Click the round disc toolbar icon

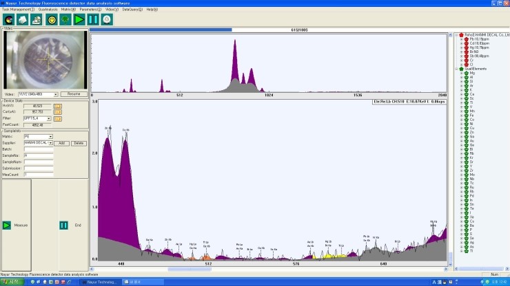click(x=106, y=20)
